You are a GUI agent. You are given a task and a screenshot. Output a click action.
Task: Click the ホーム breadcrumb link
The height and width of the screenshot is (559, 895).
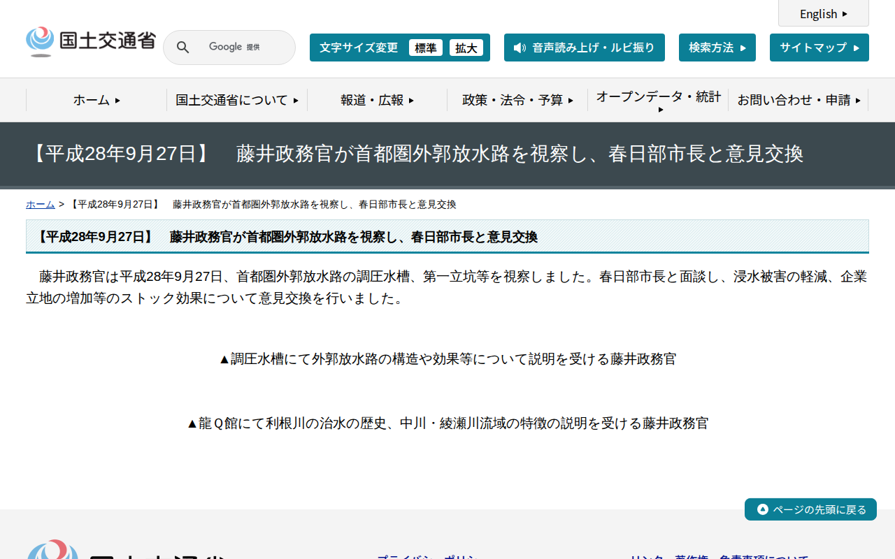click(40, 204)
